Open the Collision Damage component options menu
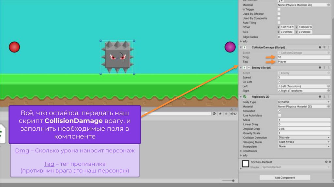This screenshot has width=334, height=187. coord(329,47)
